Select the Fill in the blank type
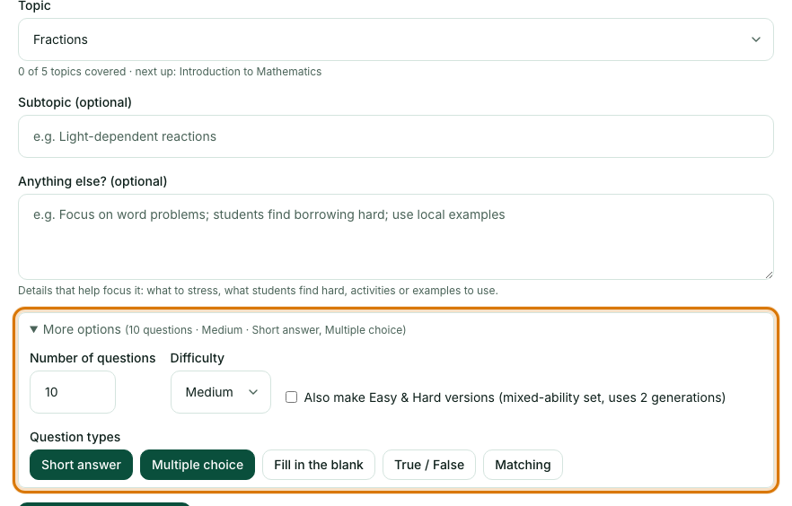 pyautogui.click(x=319, y=465)
